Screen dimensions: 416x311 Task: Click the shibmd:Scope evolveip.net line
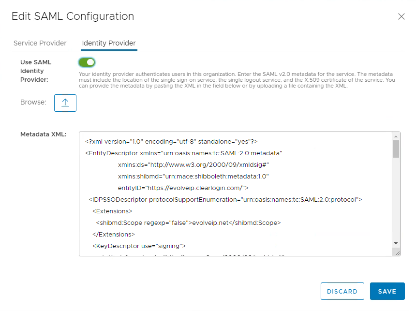click(188, 222)
